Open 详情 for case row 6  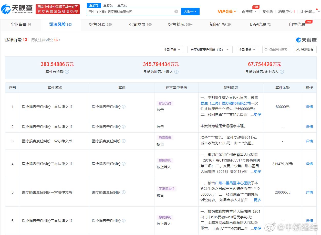click(x=309, y=221)
